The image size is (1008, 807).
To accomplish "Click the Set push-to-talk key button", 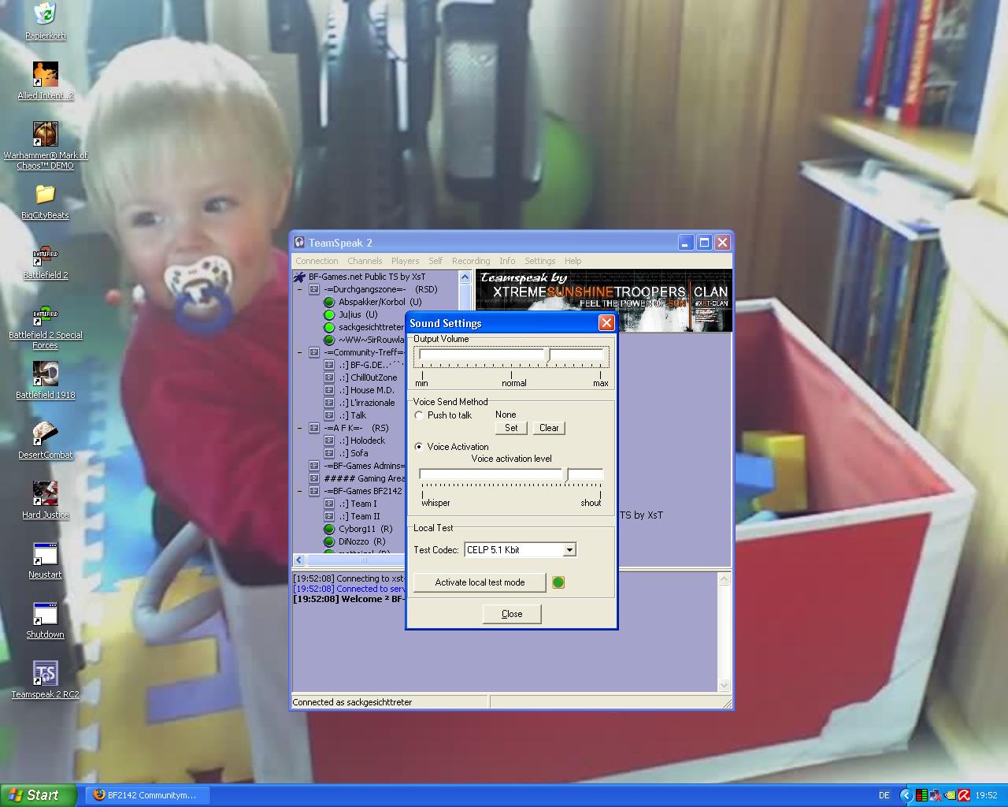I will 511,428.
